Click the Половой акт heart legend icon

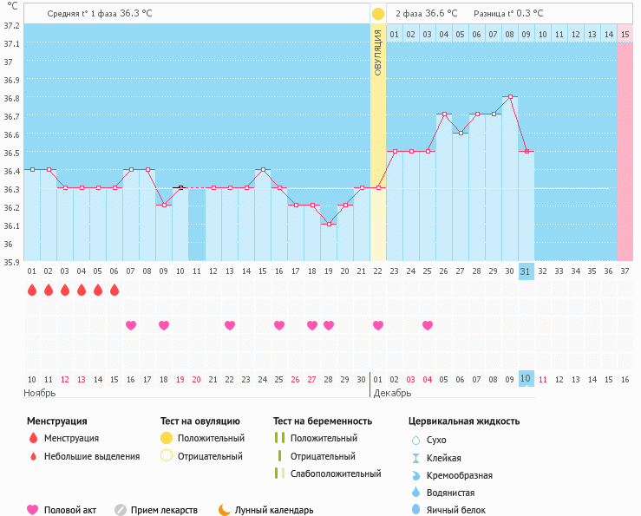[33, 510]
